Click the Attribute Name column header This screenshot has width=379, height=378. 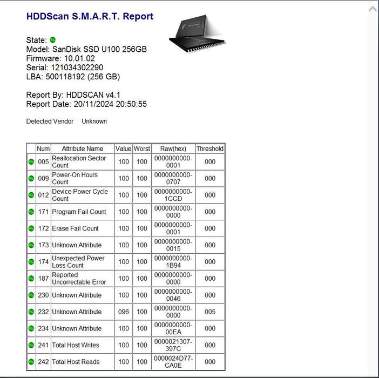point(83,148)
